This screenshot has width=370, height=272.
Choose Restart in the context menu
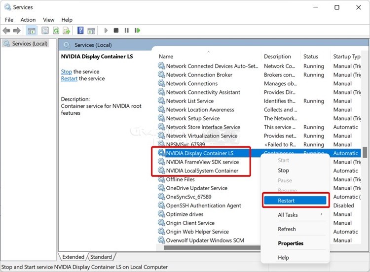click(295, 201)
